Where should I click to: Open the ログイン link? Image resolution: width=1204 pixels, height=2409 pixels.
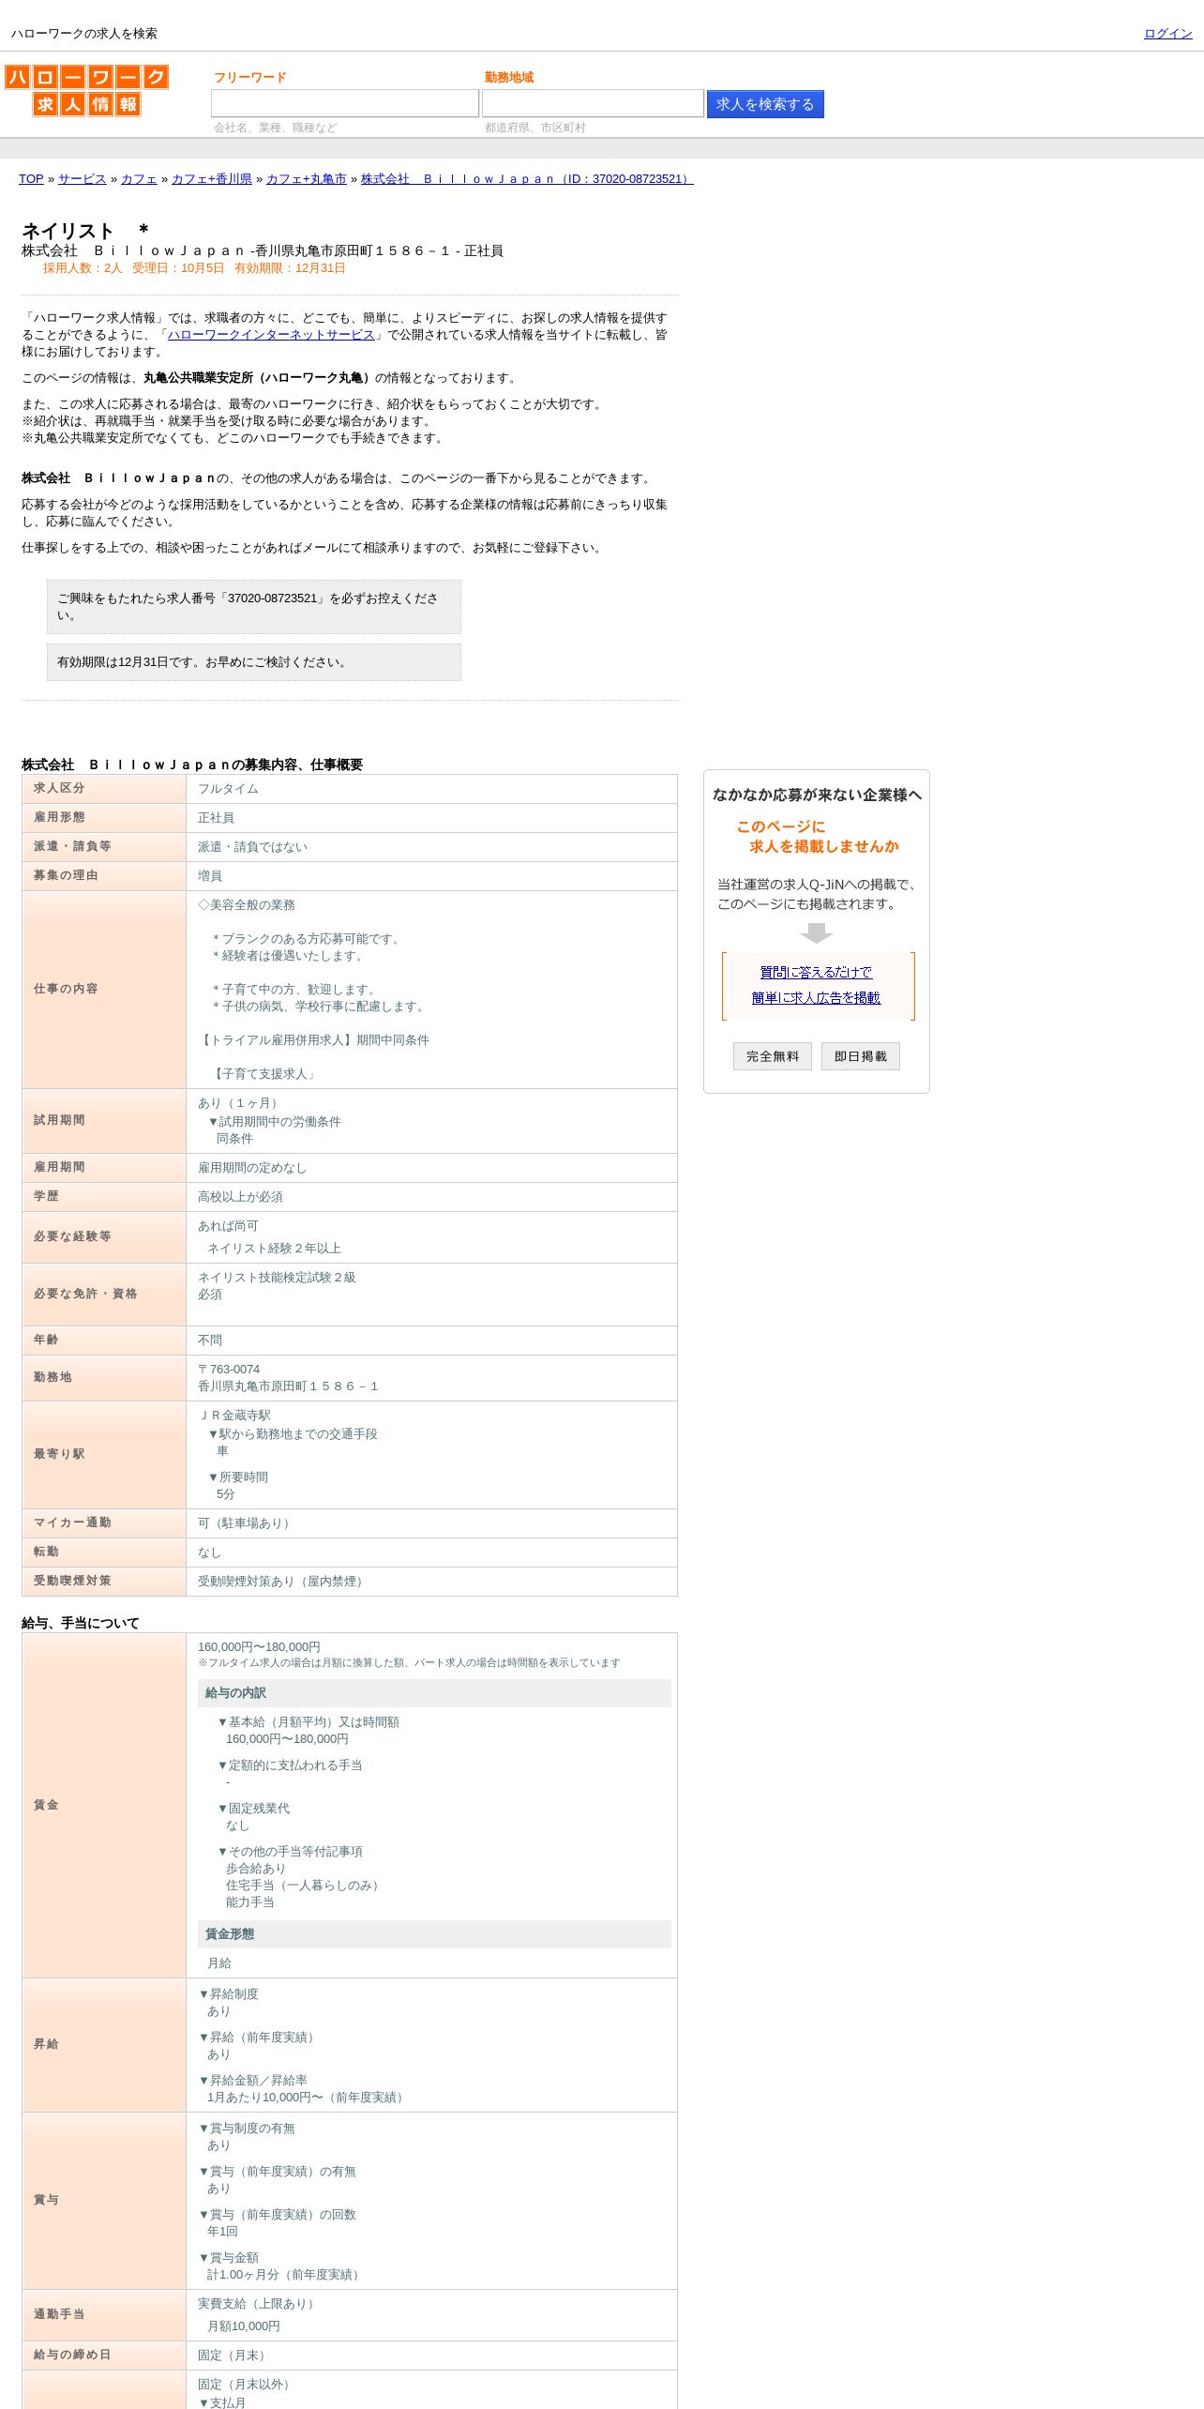coord(1167,34)
